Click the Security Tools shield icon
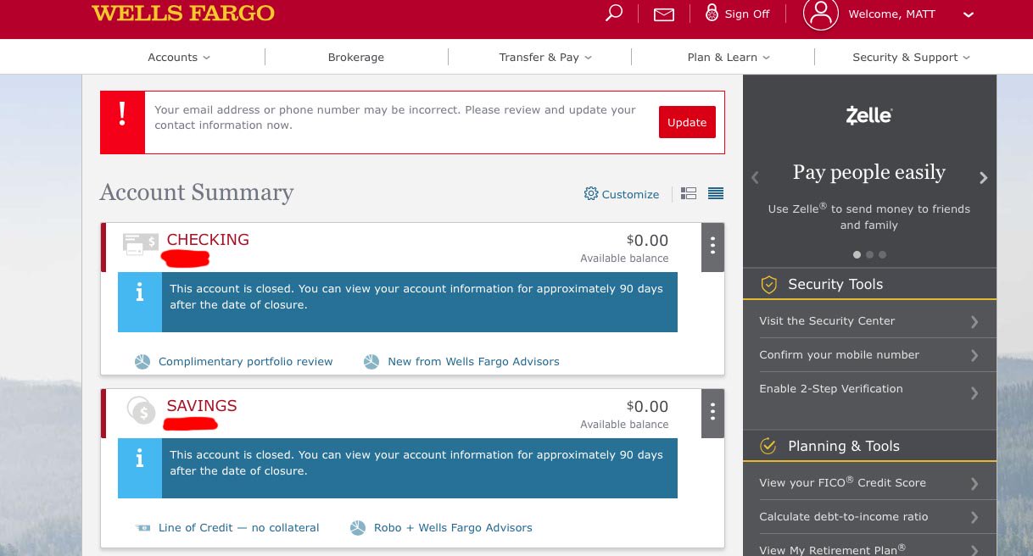 [769, 285]
